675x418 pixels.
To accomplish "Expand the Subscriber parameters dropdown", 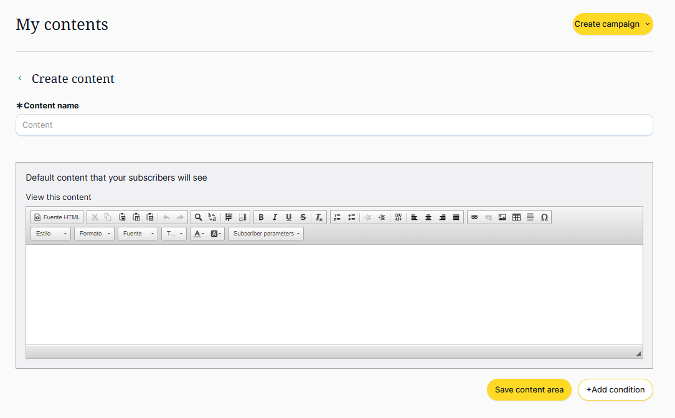I will point(266,234).
